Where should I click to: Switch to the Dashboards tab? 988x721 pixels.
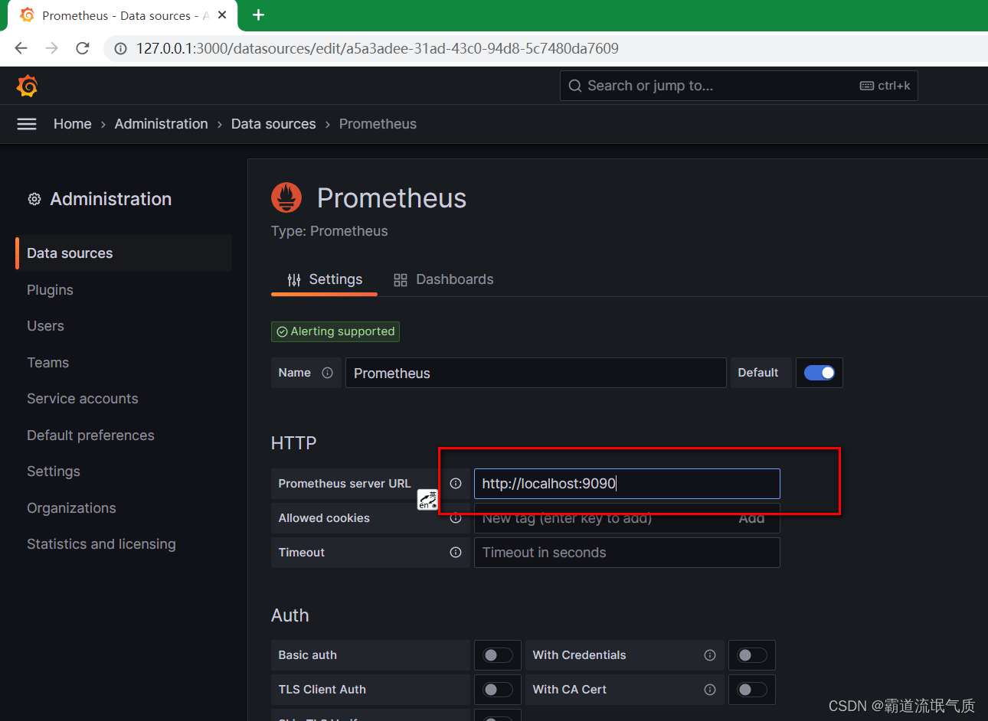(443, 279)
